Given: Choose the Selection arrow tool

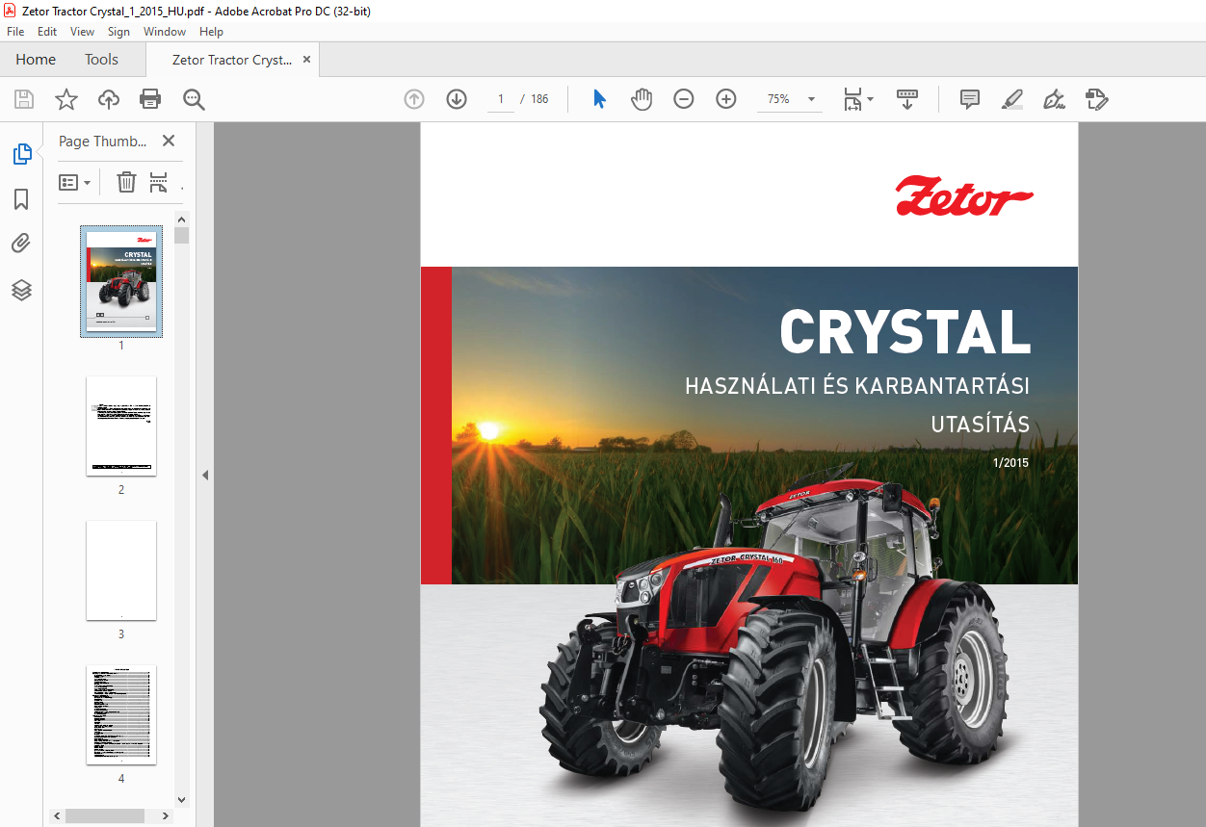Looking at the screenshot, I should [x=599, y=99].
